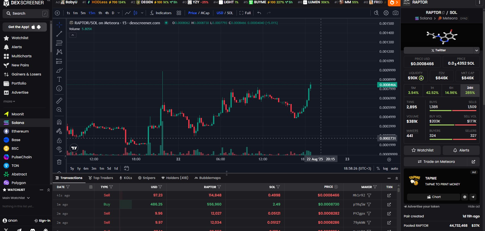The height and width of the screenshot is (231, 485).
Task: Expand the sidebar 'more' menu
Action: 9,101
